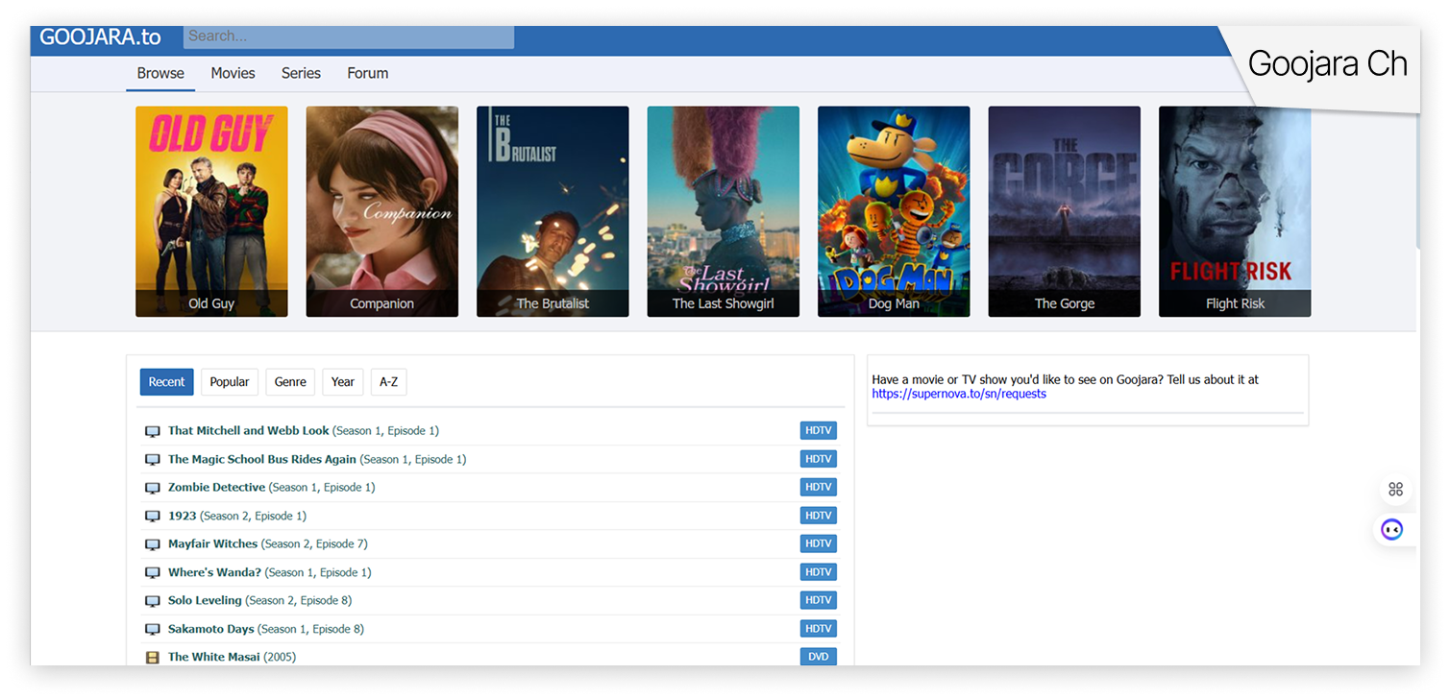
Task: Select The Brutalist poster thumbnail
Action: [x=553, y=211]
